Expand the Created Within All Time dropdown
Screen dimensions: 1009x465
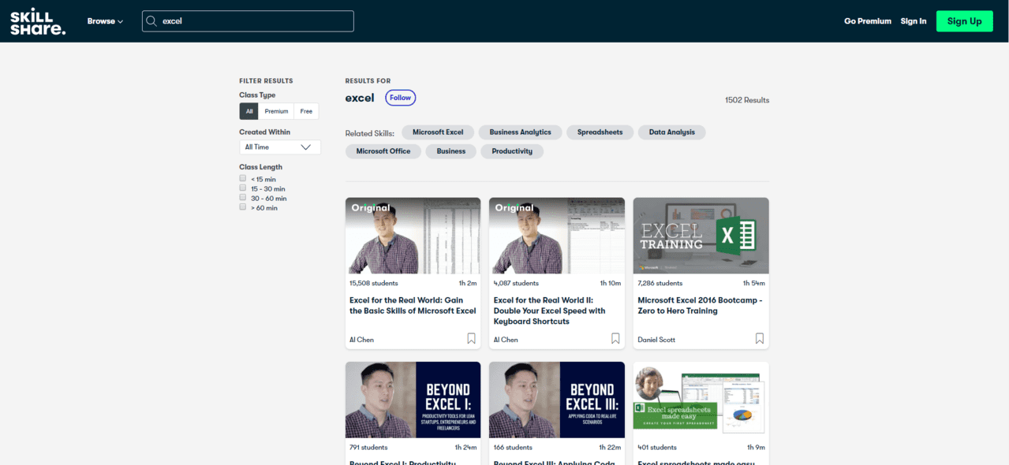pos(280,147)
